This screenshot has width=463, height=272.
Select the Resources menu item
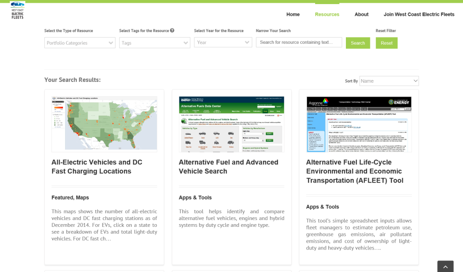[x=327, y=14]
